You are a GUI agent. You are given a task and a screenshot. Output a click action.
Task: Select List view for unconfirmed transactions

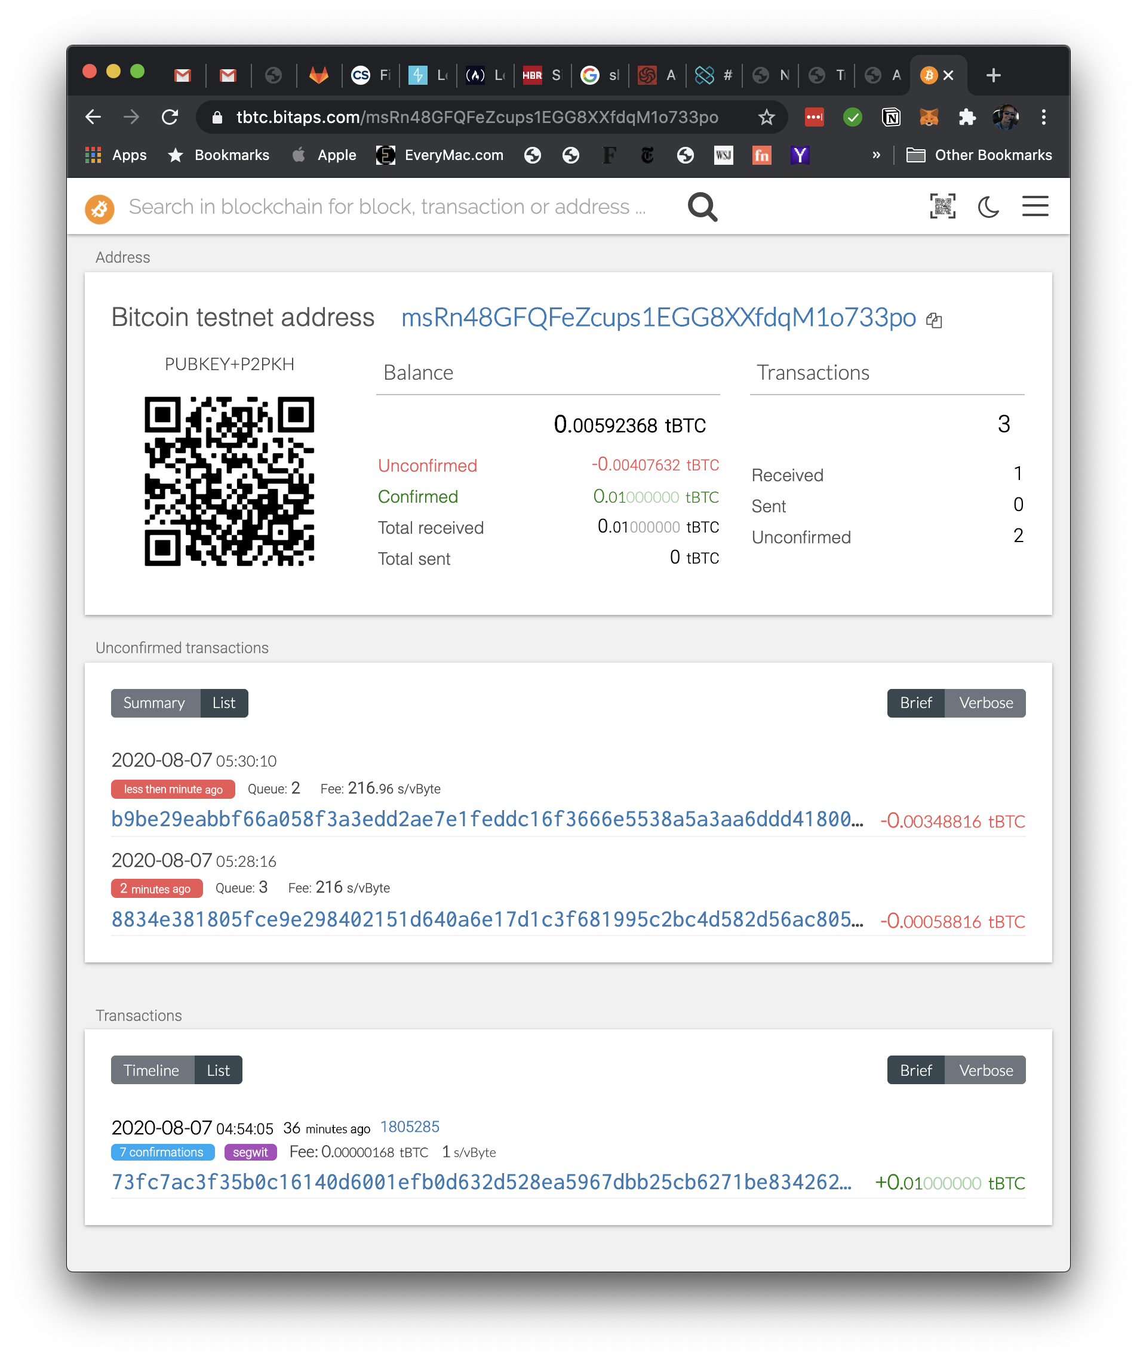point(224,703)
